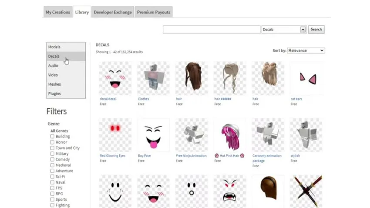Click the library search input field
The height and width of the screenshot is (208, 370).
point(212,30)
